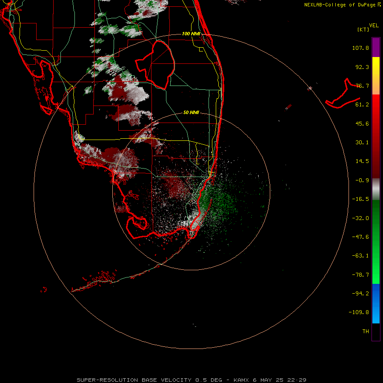Click the -63.1 legend value
The image size is (383, 383).
pyautogui.click(x=360, y=256)
